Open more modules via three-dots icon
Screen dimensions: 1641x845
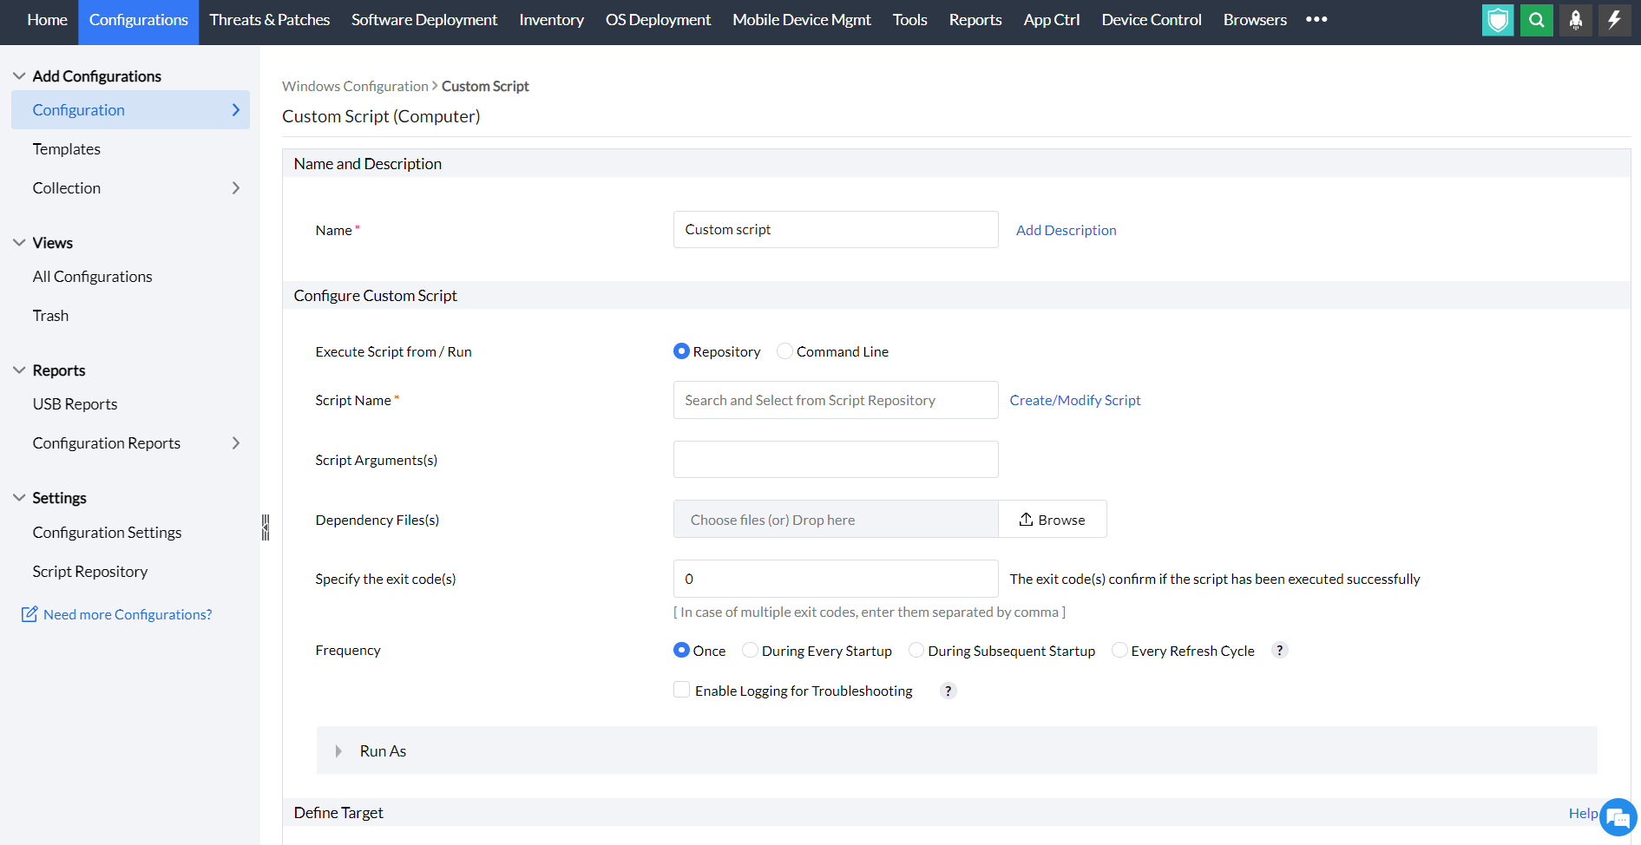1316,20
